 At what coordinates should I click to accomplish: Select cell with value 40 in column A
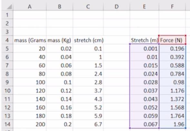30,57
